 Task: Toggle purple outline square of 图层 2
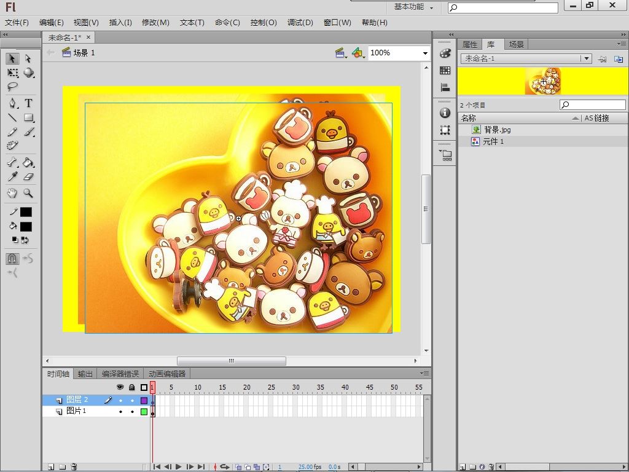coord(144,400)
